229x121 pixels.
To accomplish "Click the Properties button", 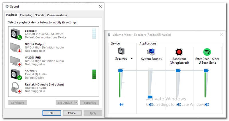I will tap(89, 103).
